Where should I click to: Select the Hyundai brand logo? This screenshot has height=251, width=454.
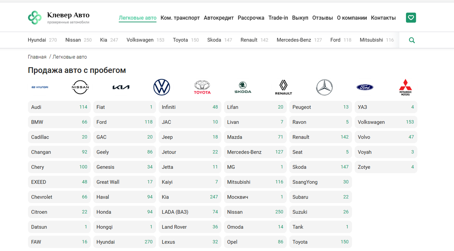click(x=40, y=87)
